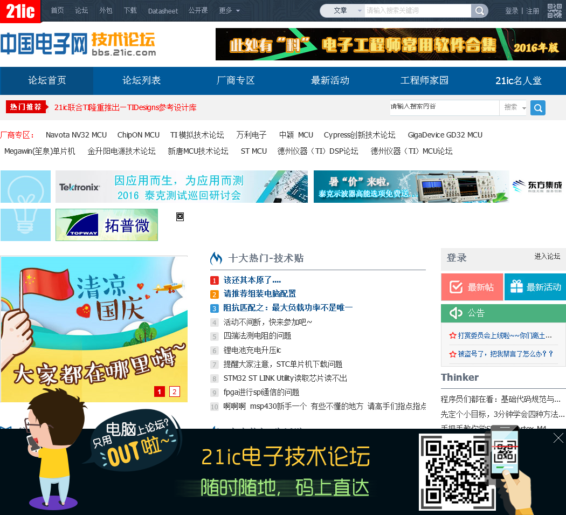This screenshot has width=566, height=515.
Task: Open post 阻抗匹配之:最大负载功率不是唯一
Action: [x=288, y=308]
